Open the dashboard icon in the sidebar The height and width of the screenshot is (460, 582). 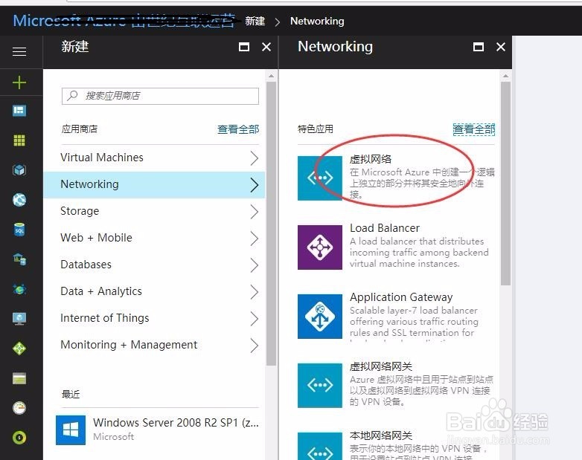pyautogui.click(x=19, y=111)
